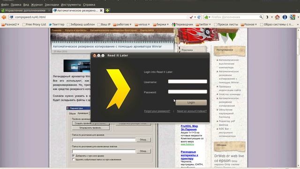Open the 'Образ системы с п...' bookmark
This screenshot has width=300, height=169.
point(277,24)
